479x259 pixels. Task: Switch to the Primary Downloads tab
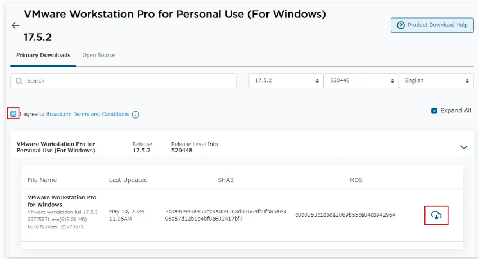coord(43,55)
